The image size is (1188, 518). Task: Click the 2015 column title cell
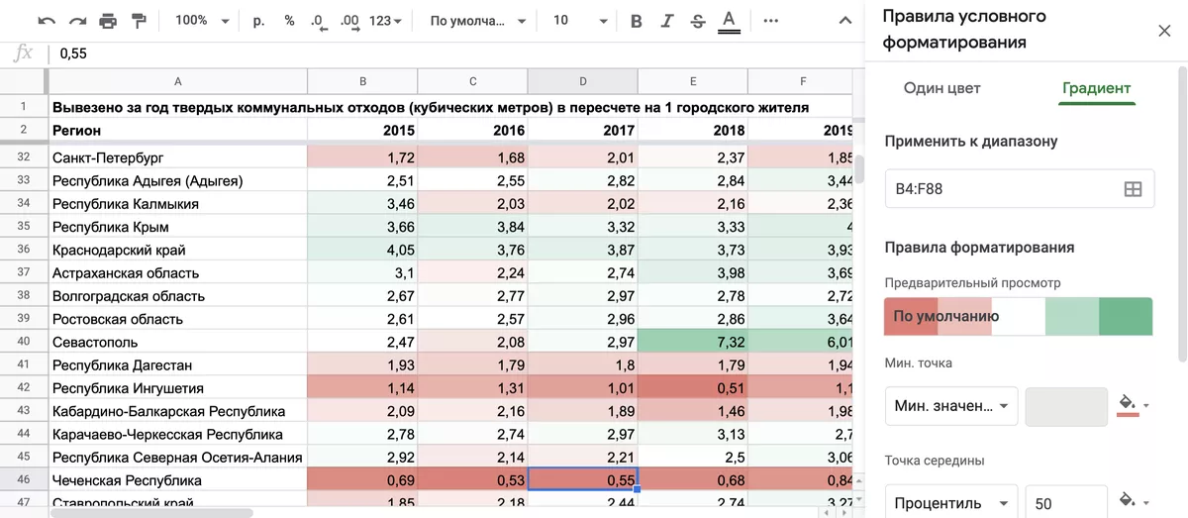(362, 130)
